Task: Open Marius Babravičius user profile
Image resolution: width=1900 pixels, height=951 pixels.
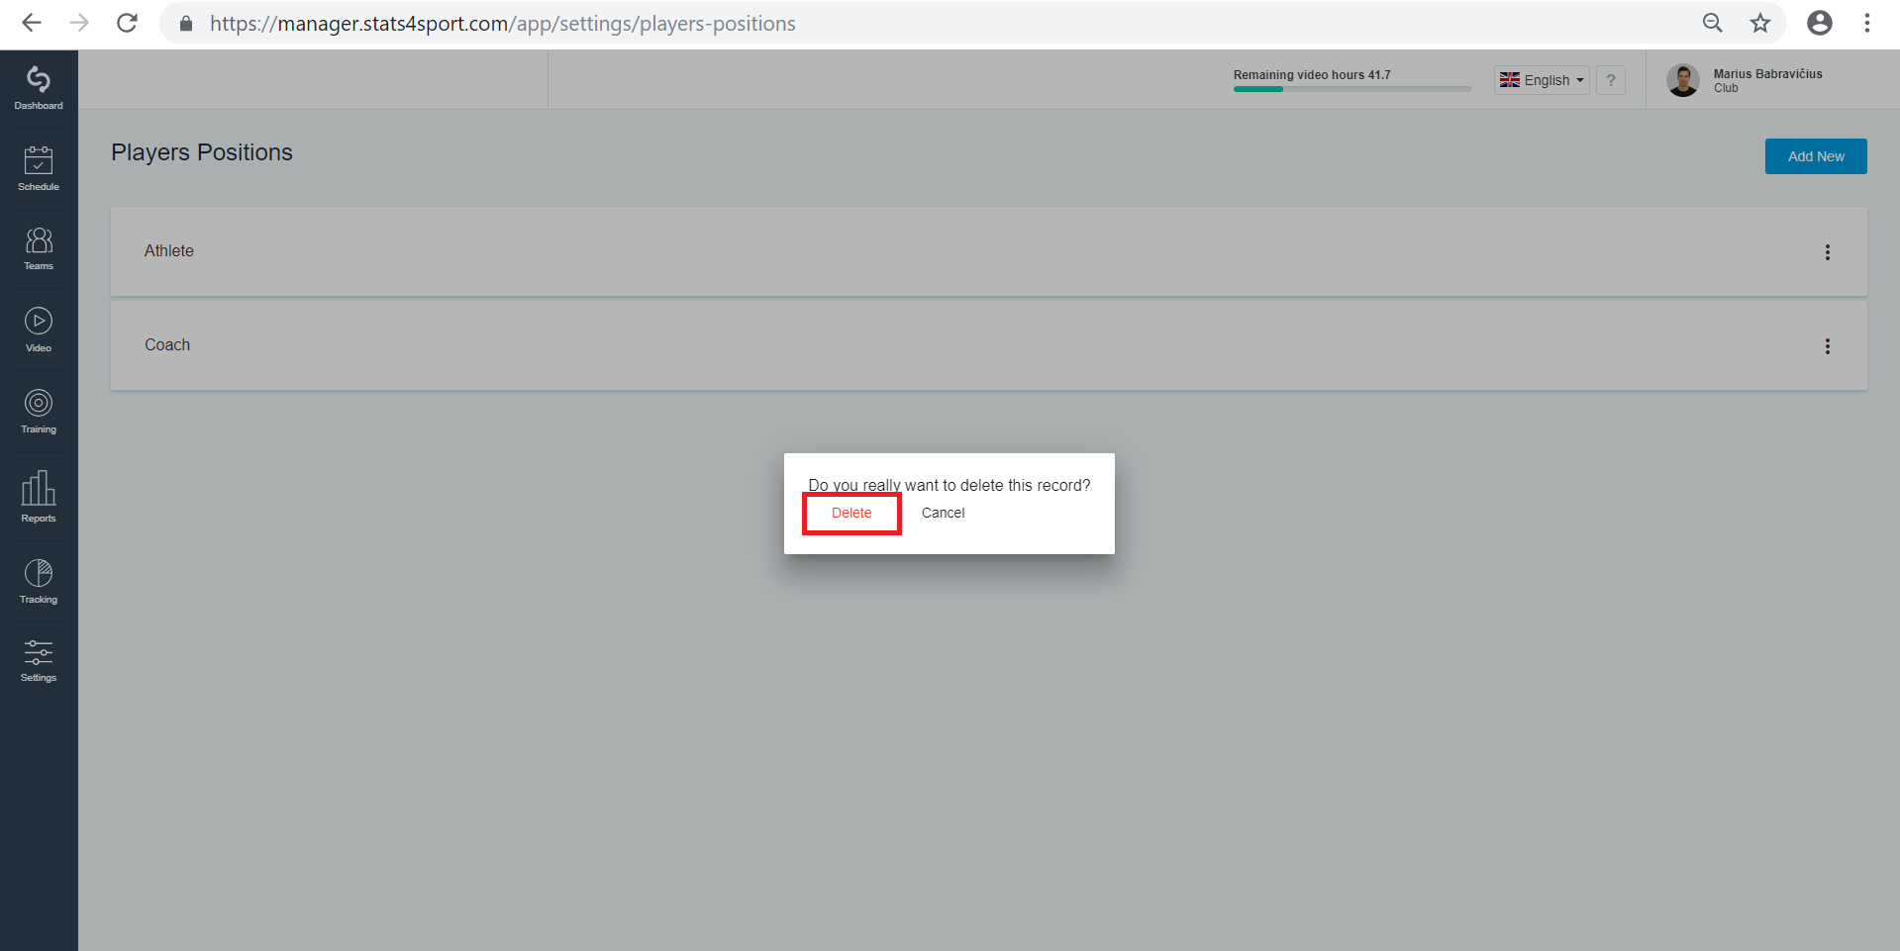Action: pos(1745,80)
